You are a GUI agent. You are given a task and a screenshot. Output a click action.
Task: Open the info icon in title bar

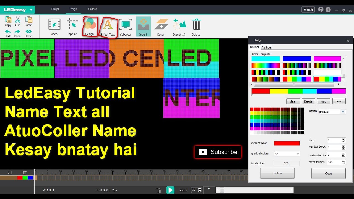click(x=328, y=10)
